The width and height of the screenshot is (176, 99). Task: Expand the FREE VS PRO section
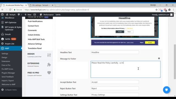pyautogui.click(x=39, y=74)
